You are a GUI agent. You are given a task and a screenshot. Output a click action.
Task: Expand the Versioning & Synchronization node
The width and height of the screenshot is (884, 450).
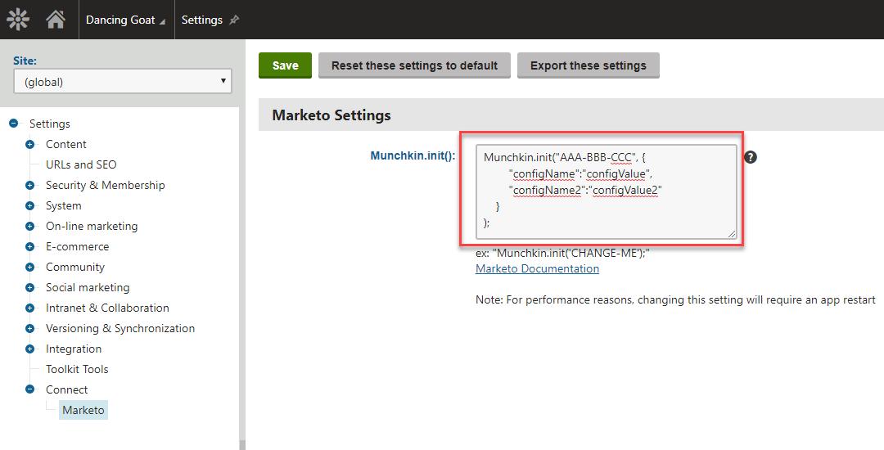coord(30,328)
